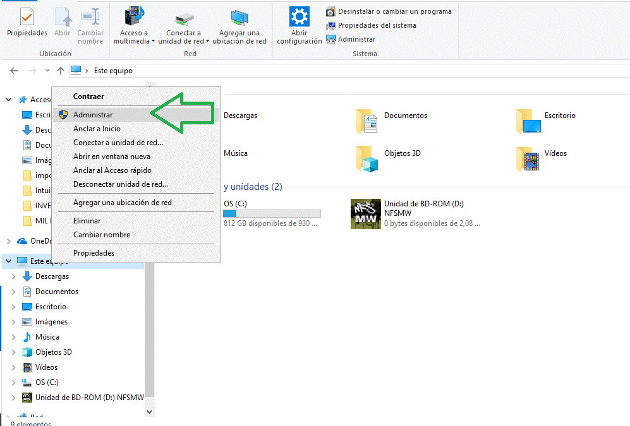Select Unidad de BD-ROM (D:) drive icon
630x426 pixels.
point(365,213)
